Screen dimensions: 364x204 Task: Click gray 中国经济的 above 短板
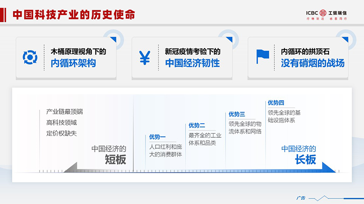pyautogui.click(x=109, y=149)
